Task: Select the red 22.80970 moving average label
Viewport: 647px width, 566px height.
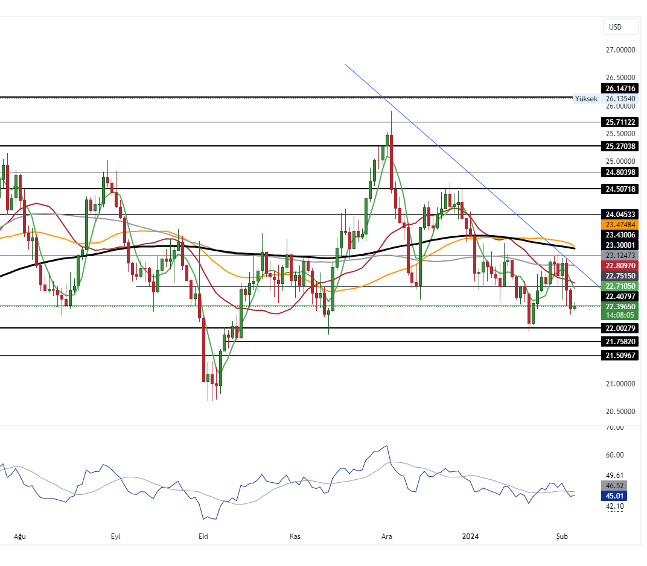Action: (x=620, y=265)
